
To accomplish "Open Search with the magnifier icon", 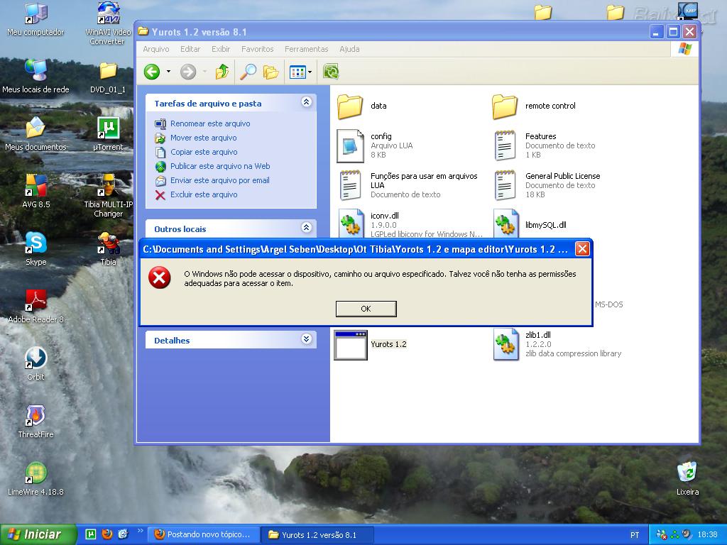I will tap(248, 72).
